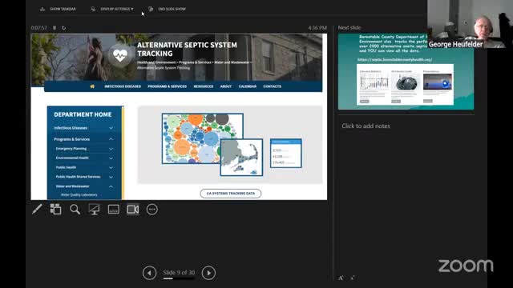Screen dimensions: 513x288
Task: Click the Slide 9 of 30 indicator
Action: coord(179,272)
